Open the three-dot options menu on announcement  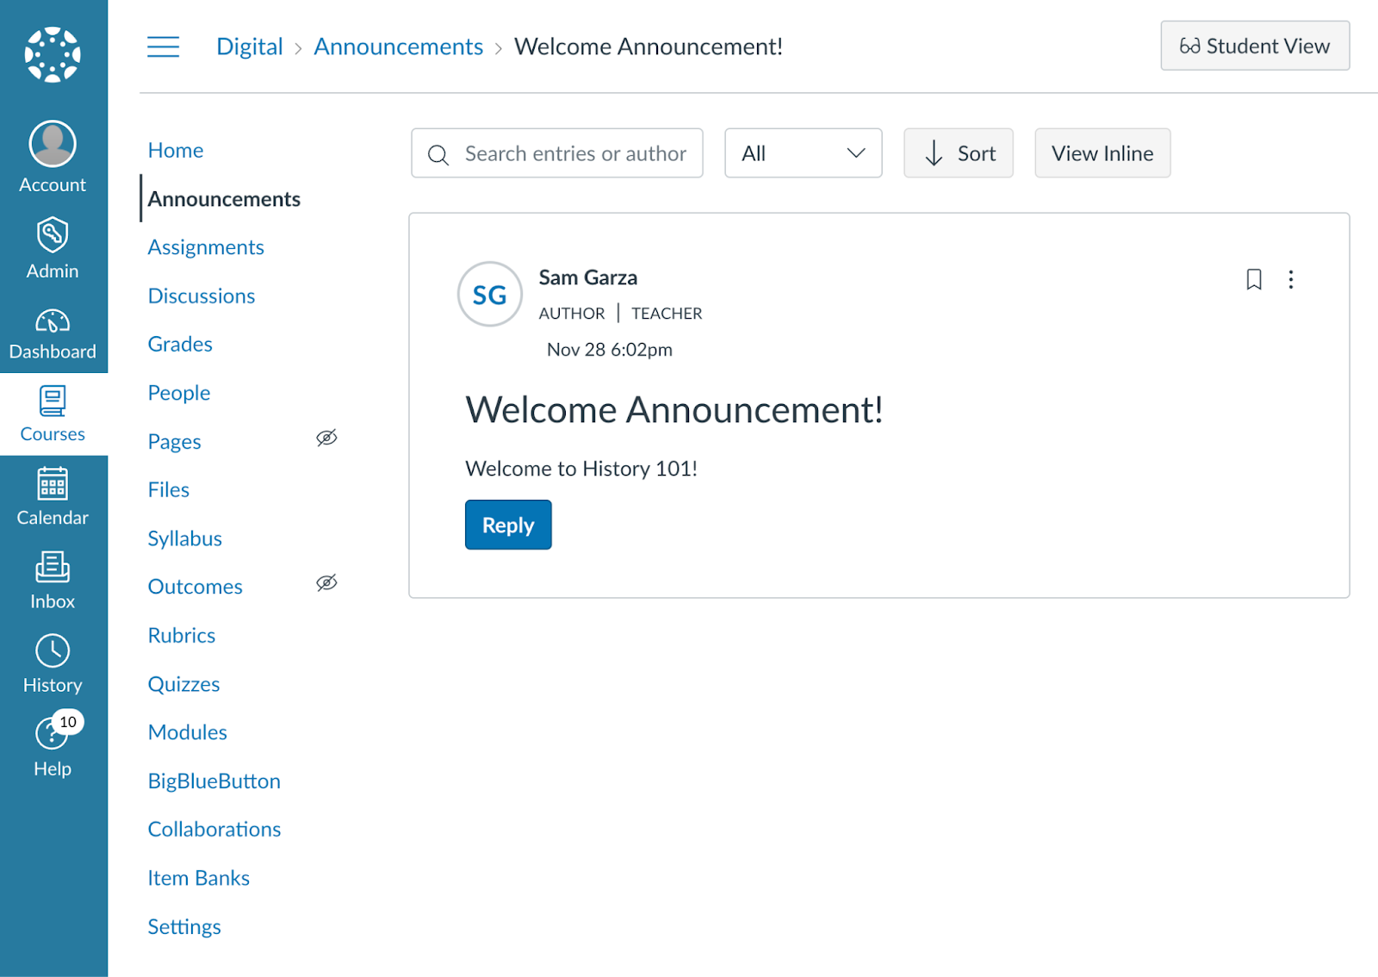[x=1291, y=279]
